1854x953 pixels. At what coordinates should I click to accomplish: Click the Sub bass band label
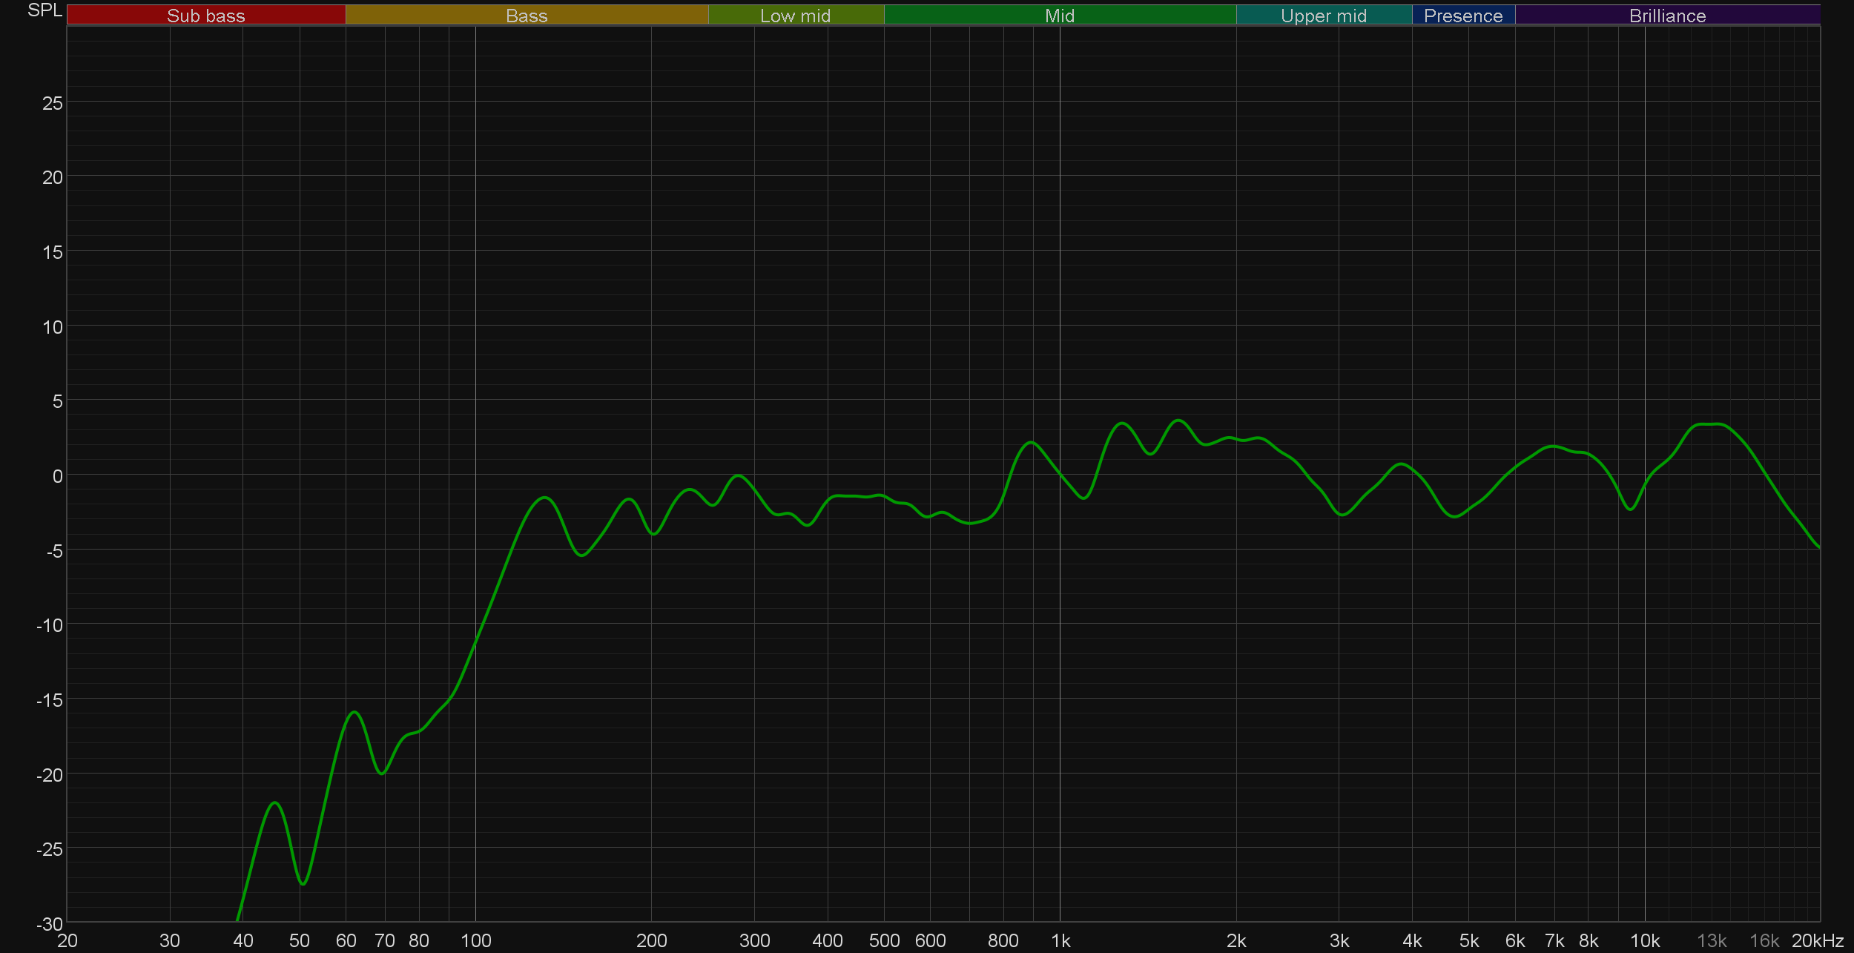coord(205,16)
